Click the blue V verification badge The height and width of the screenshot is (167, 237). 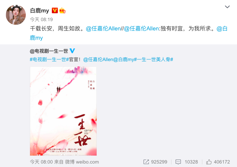(x=72, y=51)
